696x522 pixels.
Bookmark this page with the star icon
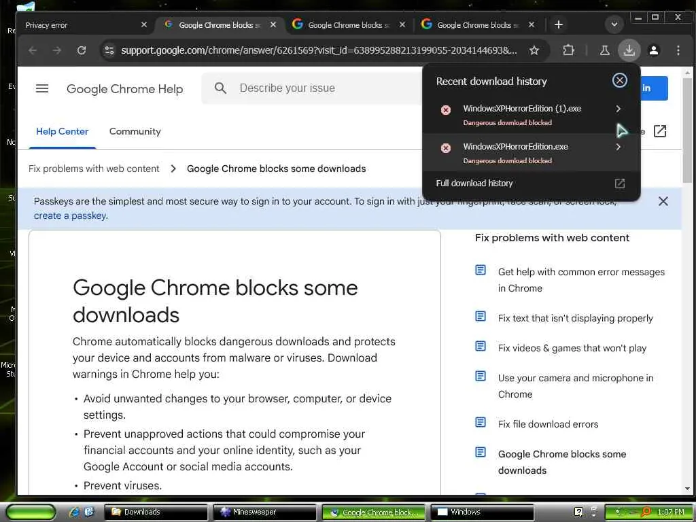pos(534,50)
